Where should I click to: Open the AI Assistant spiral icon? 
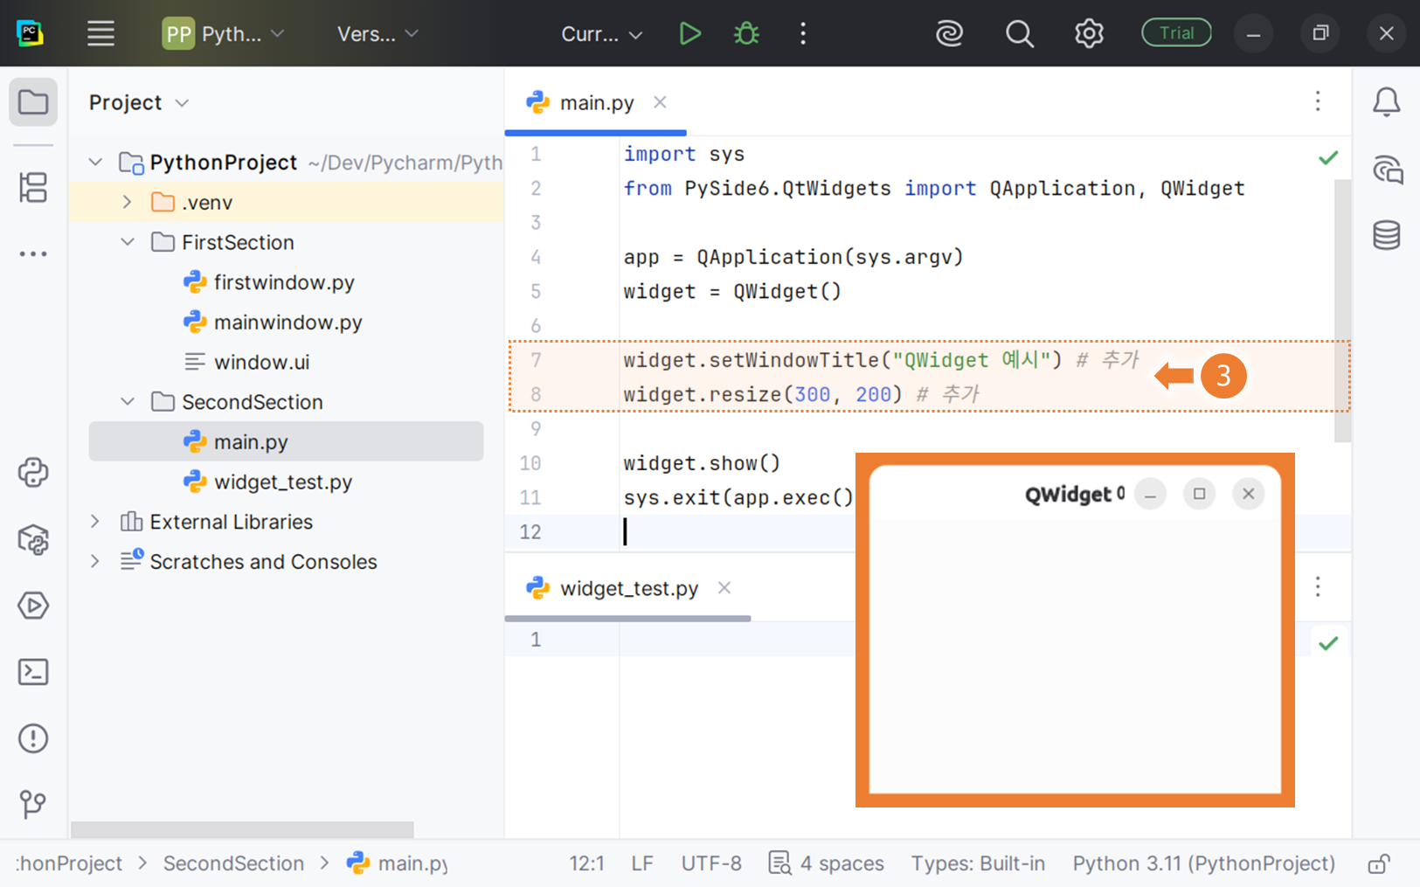(x=949, y=33)
